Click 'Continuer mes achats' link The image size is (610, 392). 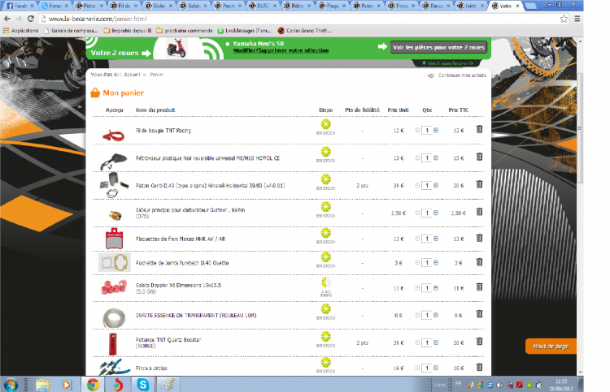(460, 75)
